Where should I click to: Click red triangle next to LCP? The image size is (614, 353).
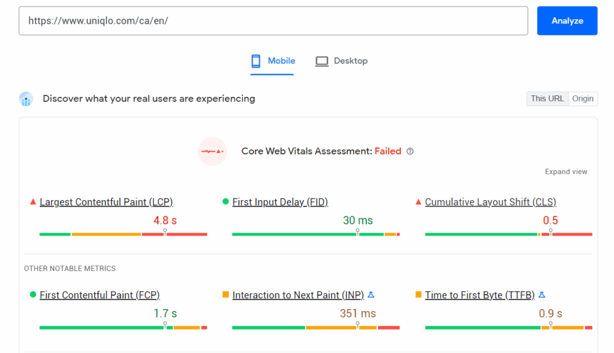[33, 202]
